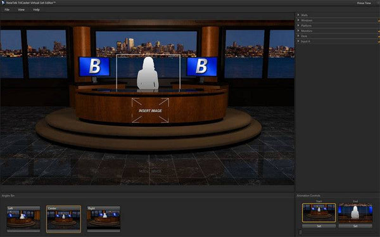Toggle the Desk layer checkmark
The width and height of the screenshot is (380, 237).
[x=379, y=36]
